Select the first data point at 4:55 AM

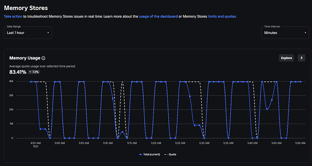[31, 81]
